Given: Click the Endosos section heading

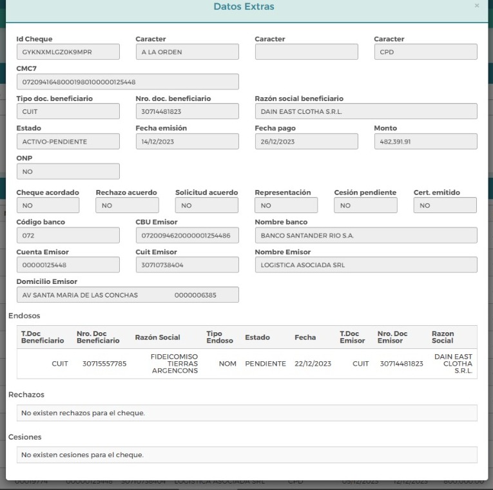Looking at the screenshot, I should (24, 316).
